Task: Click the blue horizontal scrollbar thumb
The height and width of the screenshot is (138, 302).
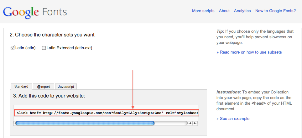Action: point(85,123)
